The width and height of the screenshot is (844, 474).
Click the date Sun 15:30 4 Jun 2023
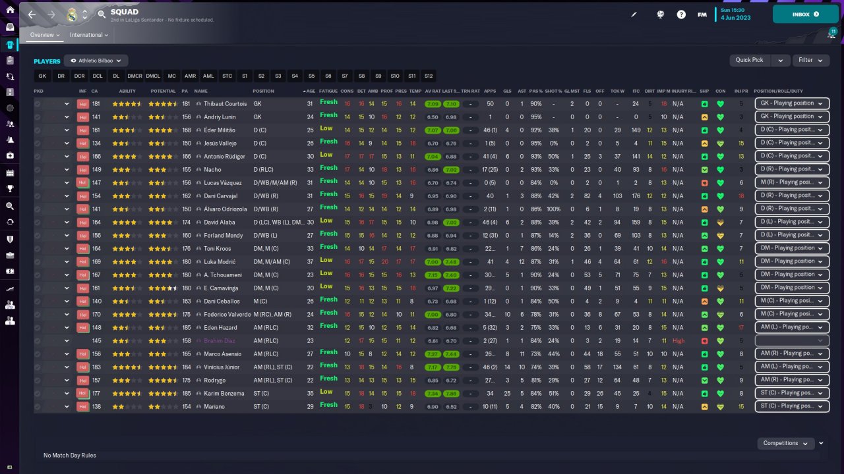(736, 14)
